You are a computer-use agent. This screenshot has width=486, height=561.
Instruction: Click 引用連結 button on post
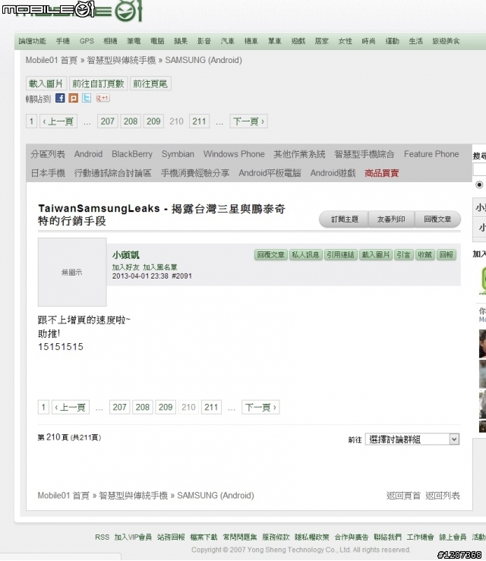pos(341,255)
